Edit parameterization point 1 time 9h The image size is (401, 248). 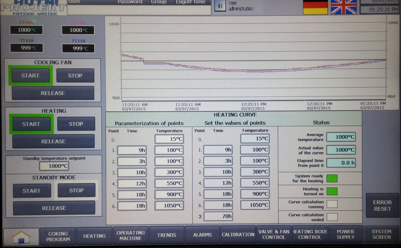[132, 150]
